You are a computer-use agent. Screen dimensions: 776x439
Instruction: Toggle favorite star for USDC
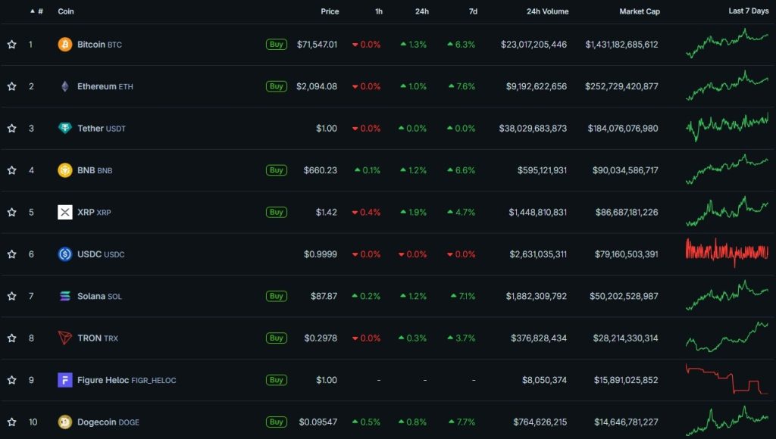click(12, 254)
